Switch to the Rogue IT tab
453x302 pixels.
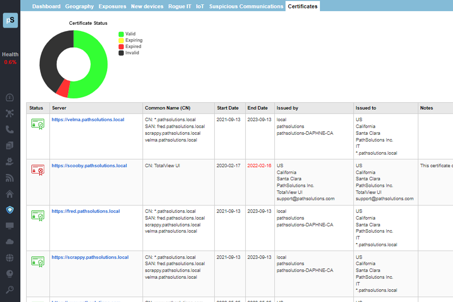(x=180, y=6)
